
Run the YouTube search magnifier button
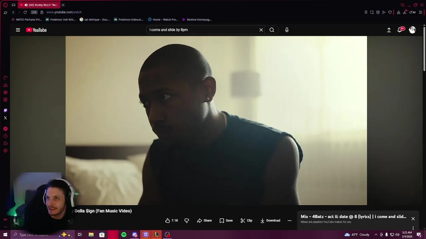[x=272, y=30]
